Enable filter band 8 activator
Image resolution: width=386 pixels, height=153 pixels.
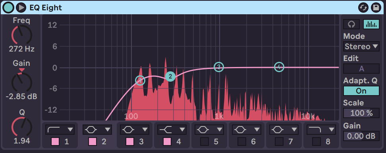(317, 142)
